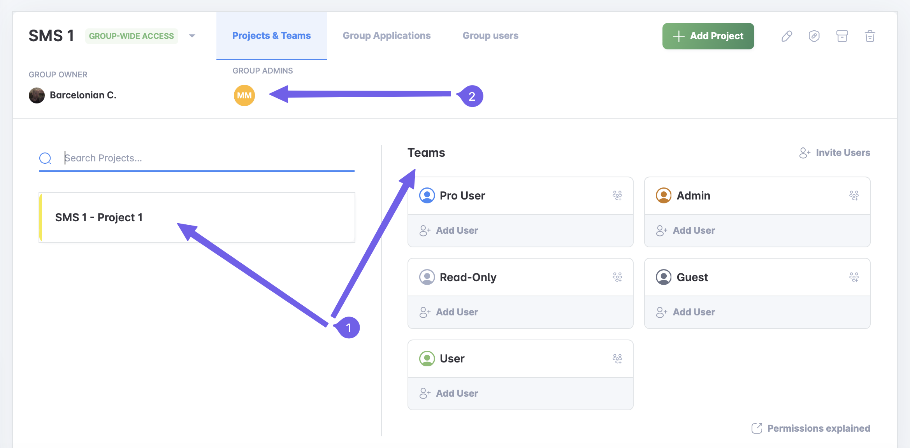Click Admin team members icon

[x=854, y=195]
